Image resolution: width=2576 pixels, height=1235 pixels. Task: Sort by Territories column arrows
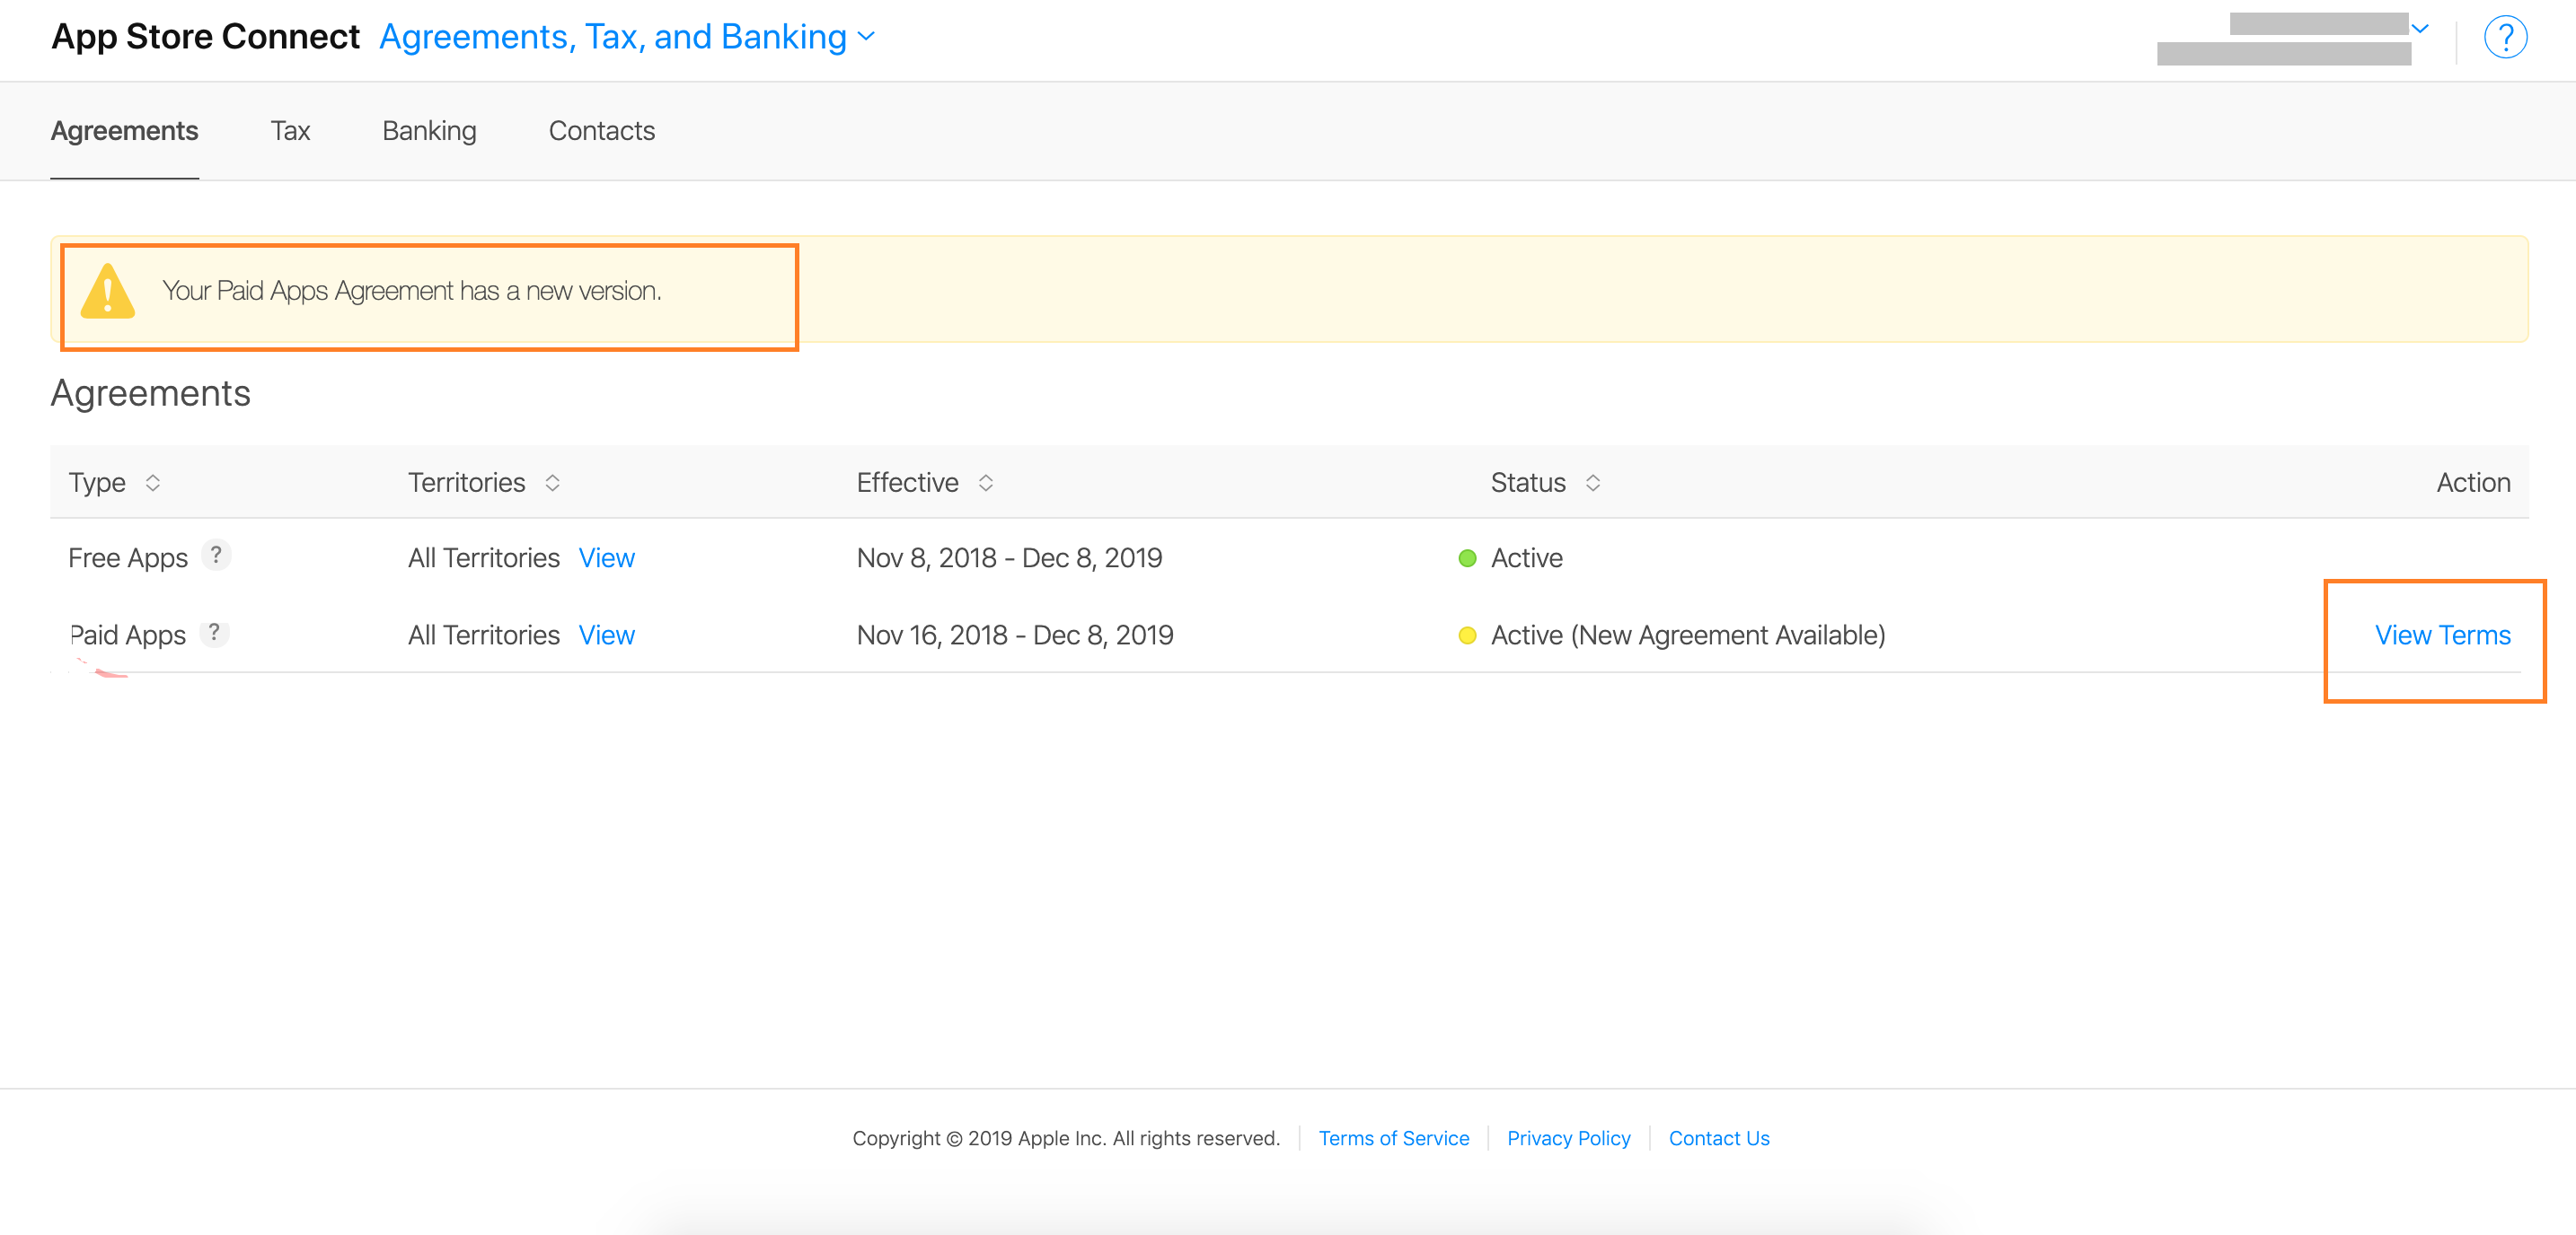pyautogui.click(x=553, y=483)
